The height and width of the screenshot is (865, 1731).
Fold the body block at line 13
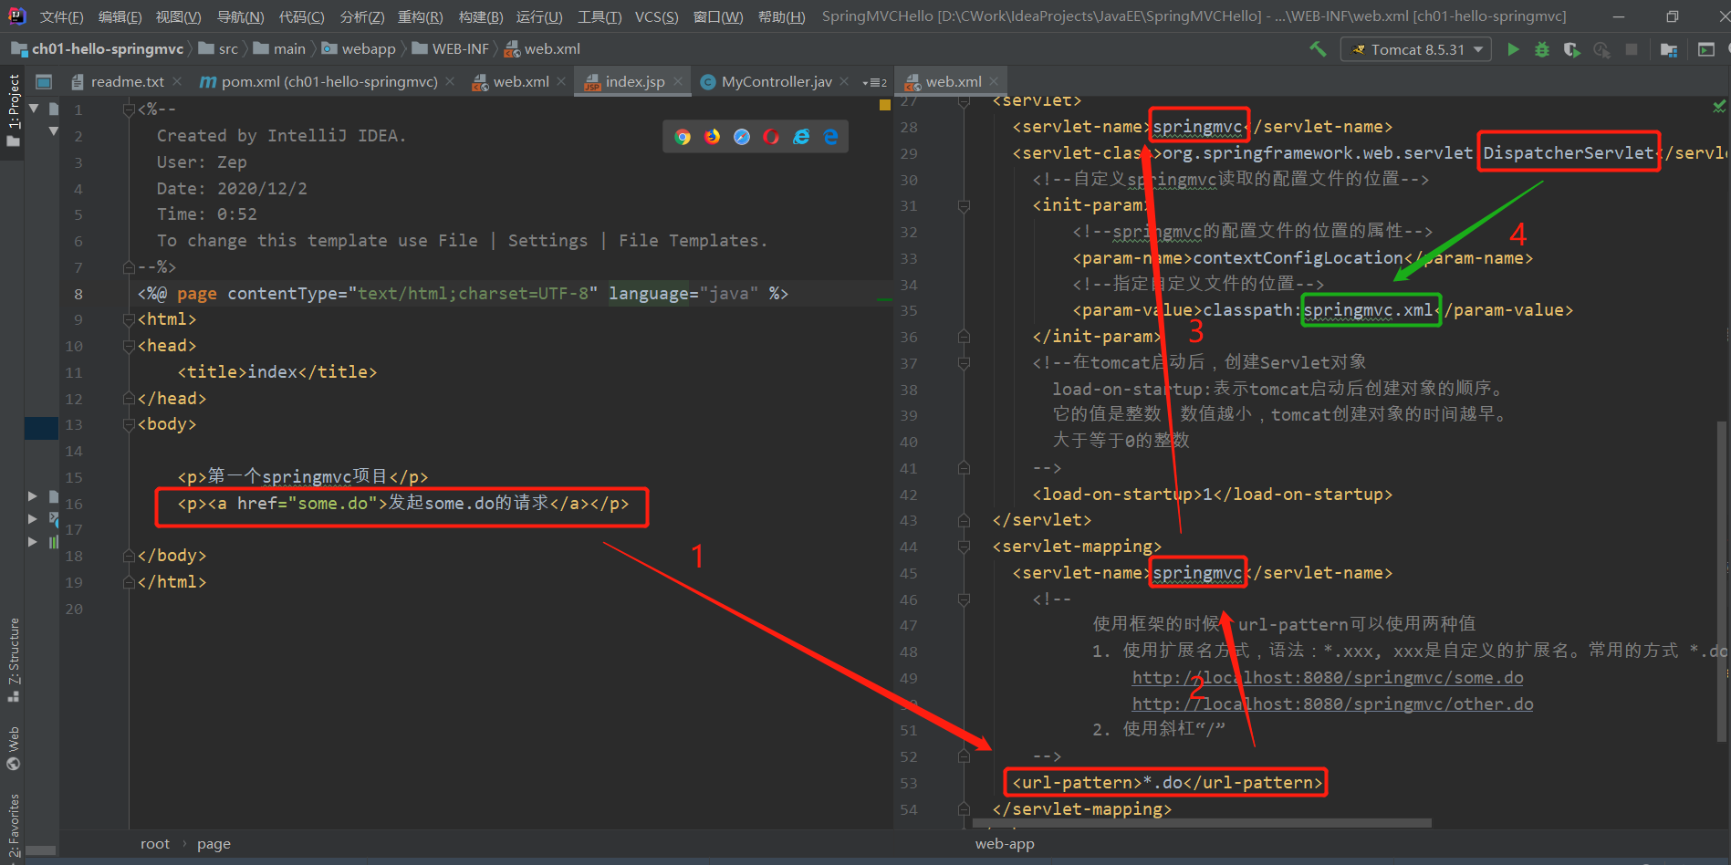coord(129,425)
